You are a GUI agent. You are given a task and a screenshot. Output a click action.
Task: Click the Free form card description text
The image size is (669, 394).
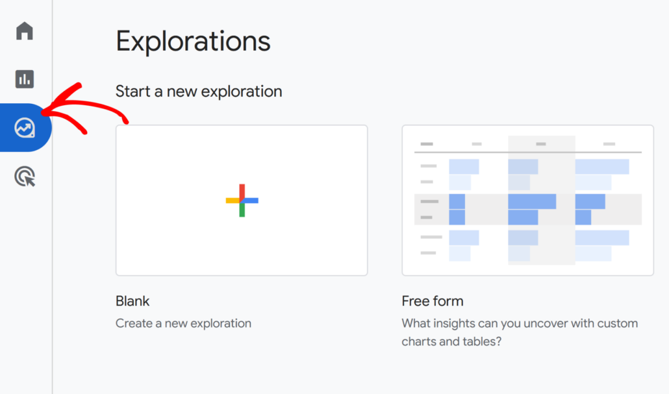[x=520, y=332]
